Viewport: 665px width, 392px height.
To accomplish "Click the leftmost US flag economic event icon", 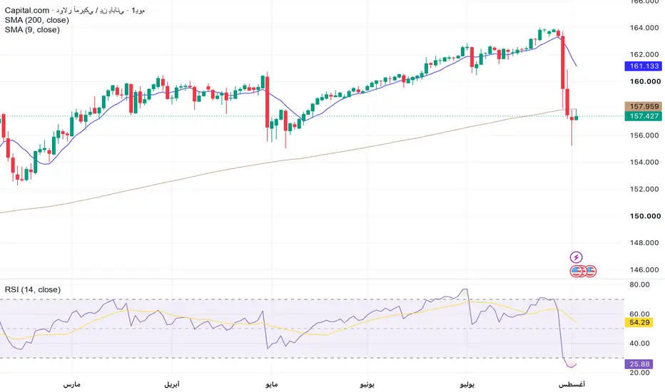I will pyautogui.click(x=576, y=271).
